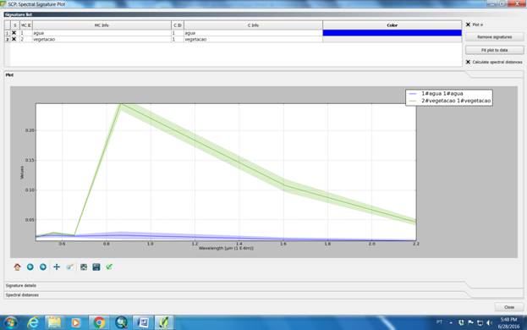This screenshot has height=330, width=527.
Task: Activate the pan axes cross tool
Action: point(57,267)
